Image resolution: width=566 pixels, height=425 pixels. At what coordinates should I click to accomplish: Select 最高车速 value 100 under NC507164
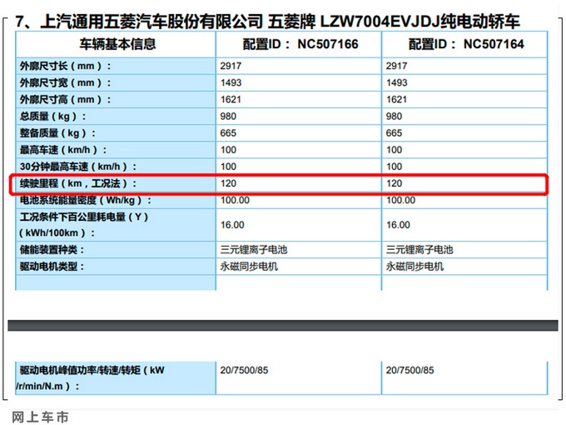tap(394, 150)
